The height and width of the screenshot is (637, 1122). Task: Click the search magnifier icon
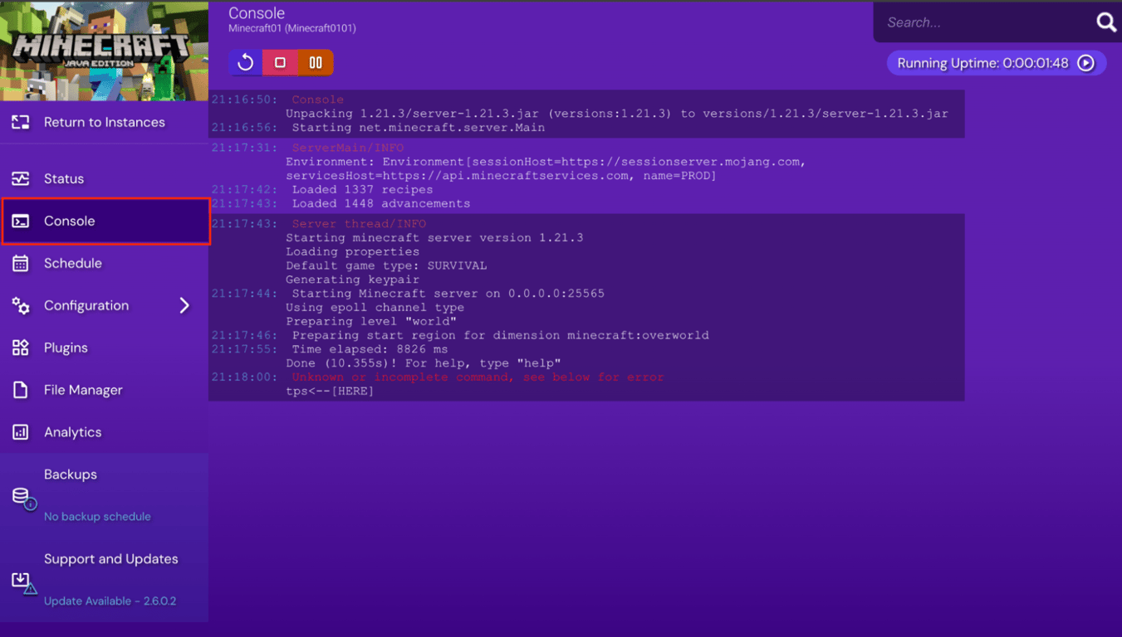[x=1106, y=22]
